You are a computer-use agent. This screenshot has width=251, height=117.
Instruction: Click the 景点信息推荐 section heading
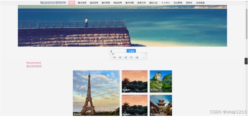tap(34, 66)
